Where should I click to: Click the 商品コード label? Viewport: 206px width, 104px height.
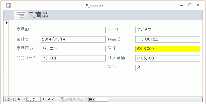(26, 58)
